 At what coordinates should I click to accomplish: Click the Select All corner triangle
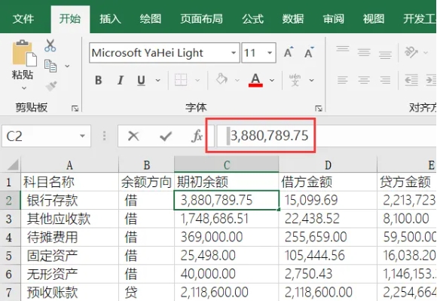pos(13,164)
